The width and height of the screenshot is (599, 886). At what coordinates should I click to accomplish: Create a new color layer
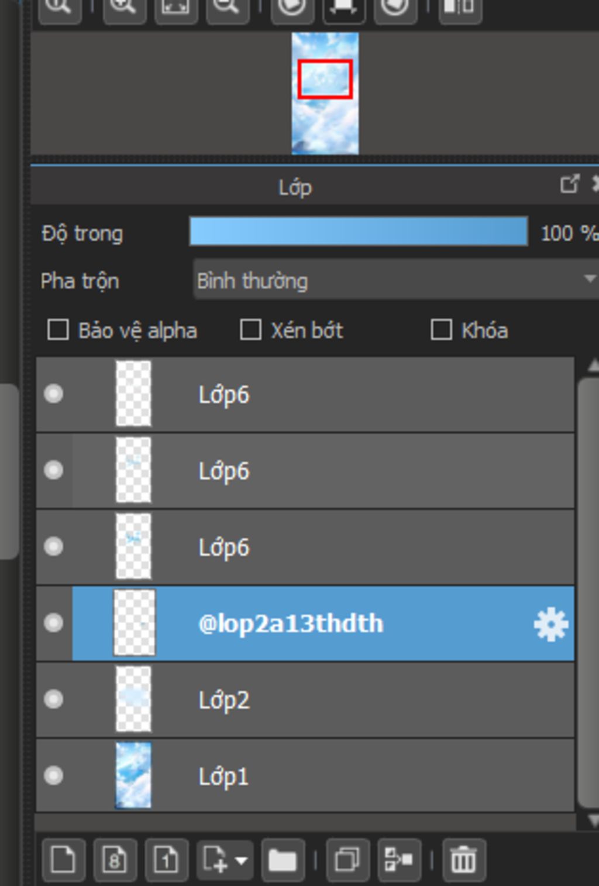63,860
